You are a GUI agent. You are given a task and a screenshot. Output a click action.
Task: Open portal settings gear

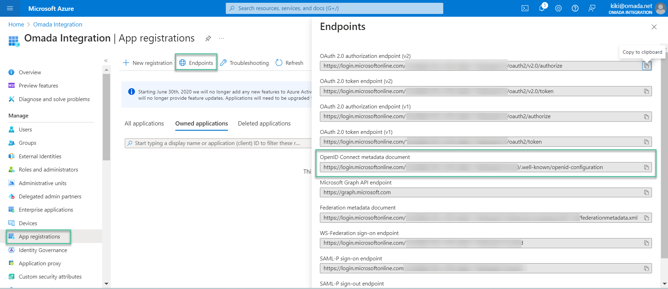559,8
